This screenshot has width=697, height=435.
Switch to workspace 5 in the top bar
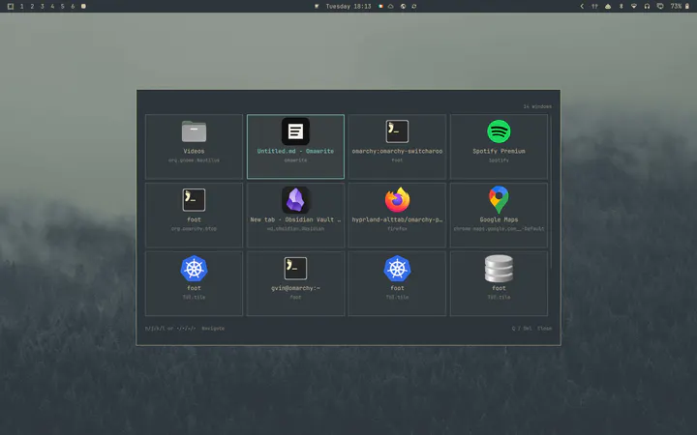click(63, 6)
